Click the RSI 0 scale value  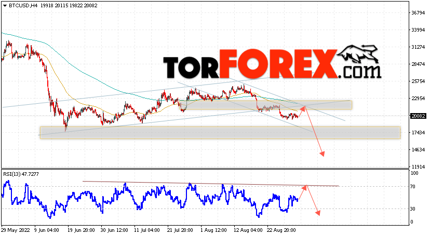(x=412, y=222)
